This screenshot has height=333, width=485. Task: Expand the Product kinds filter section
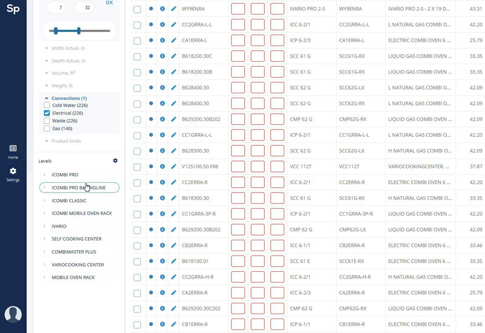click(65, 141)
